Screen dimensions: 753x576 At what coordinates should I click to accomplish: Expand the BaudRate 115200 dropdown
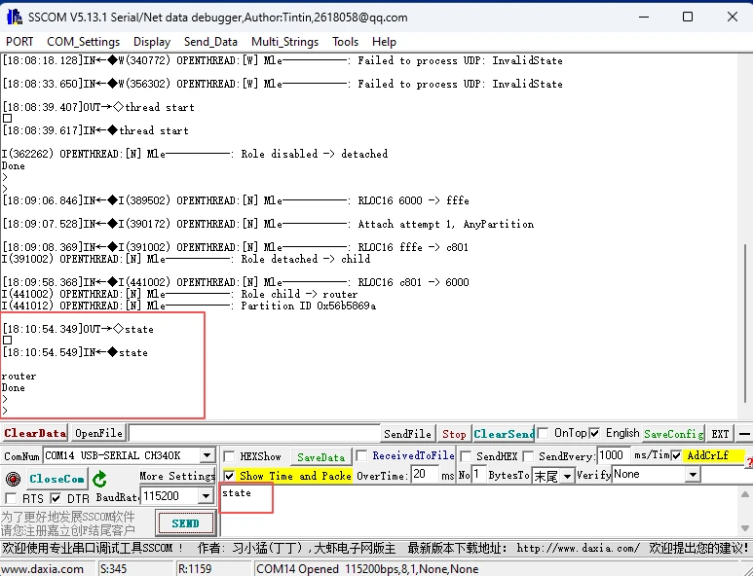coord(206,496)
